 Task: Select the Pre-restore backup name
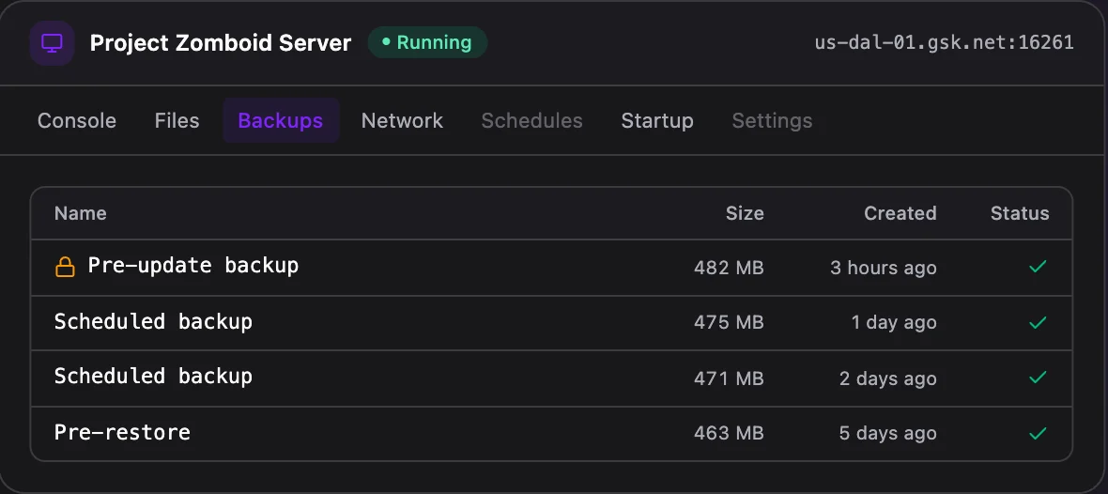coord(122,432)
